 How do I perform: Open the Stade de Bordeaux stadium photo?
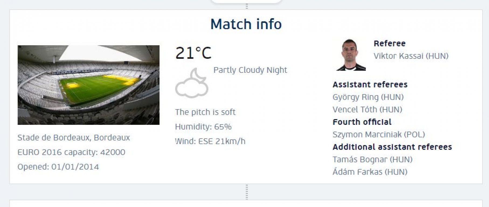88,85
